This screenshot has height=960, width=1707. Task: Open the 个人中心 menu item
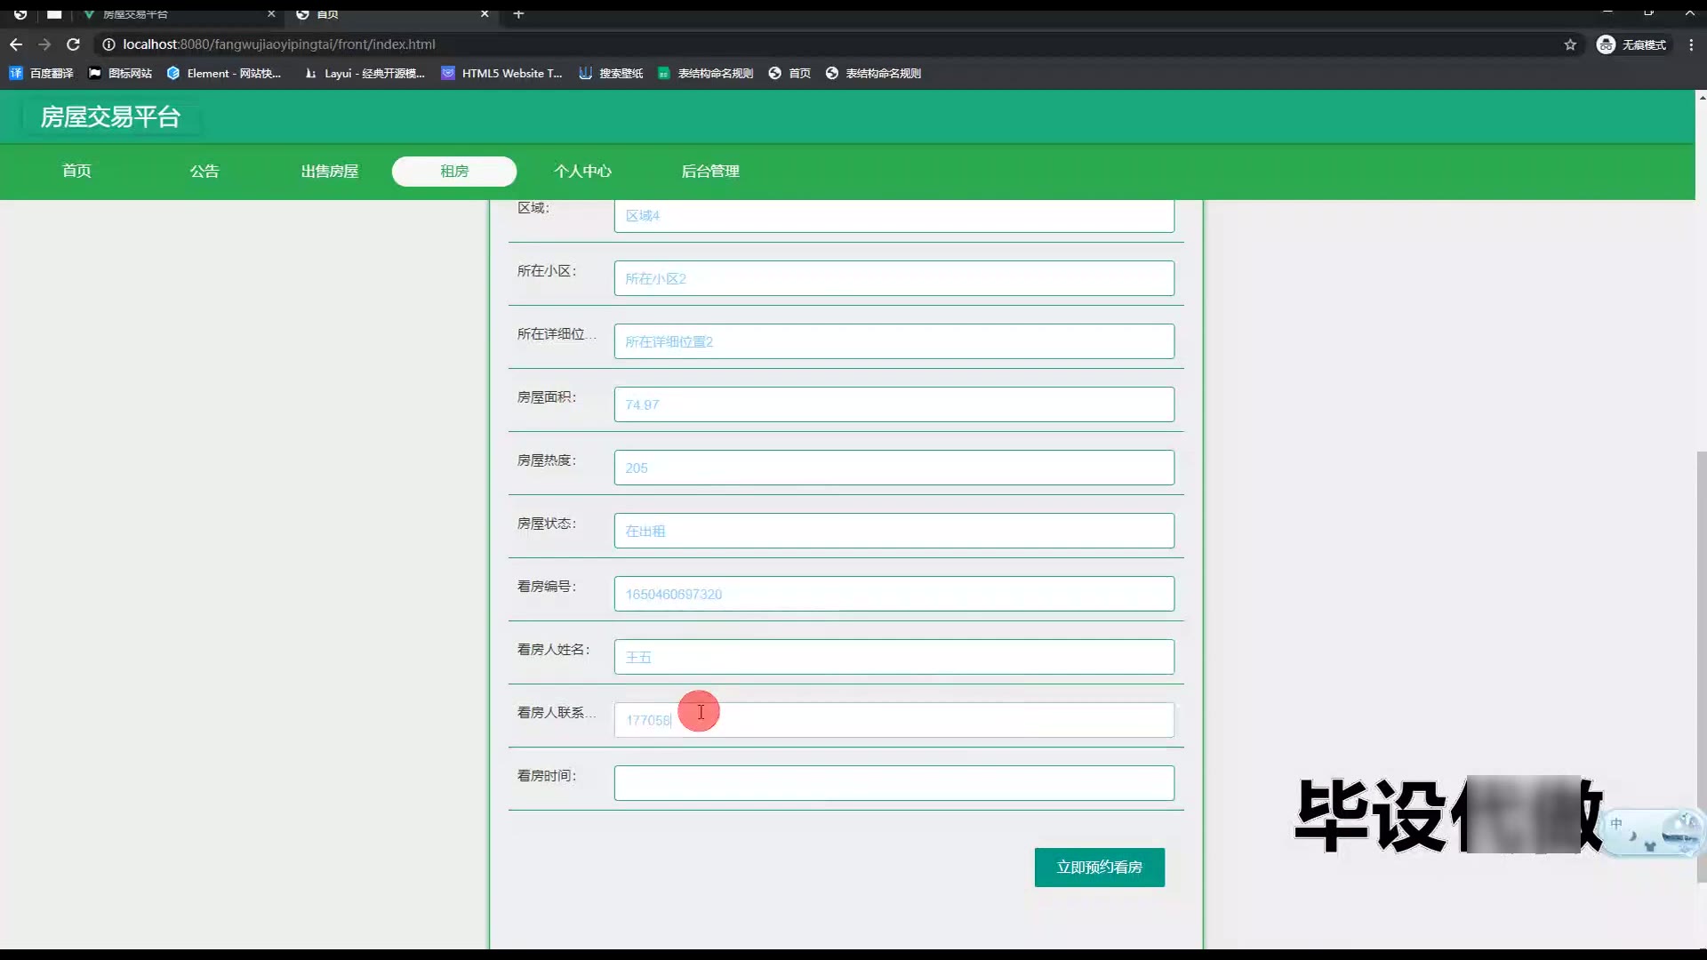(x=582, y=172)
